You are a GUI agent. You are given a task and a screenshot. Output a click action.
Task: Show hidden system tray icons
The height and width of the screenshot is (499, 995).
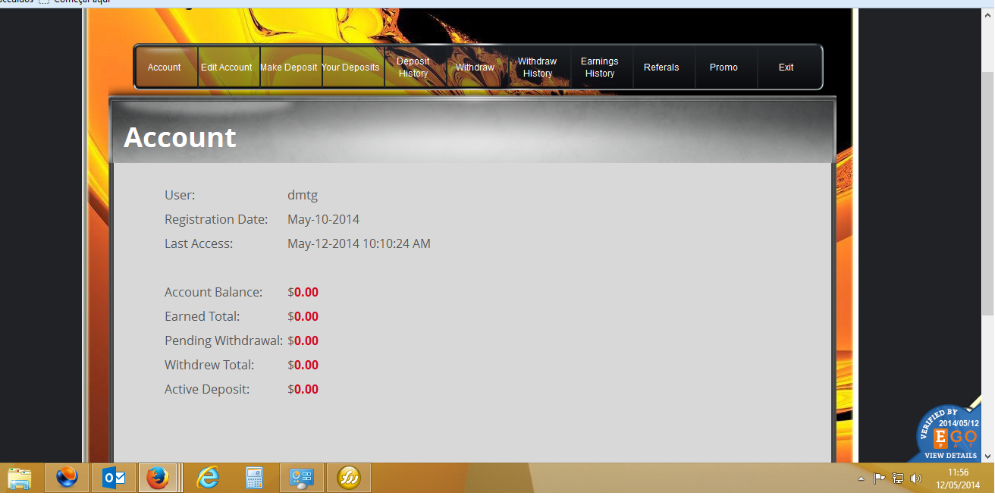coord(861,479)
